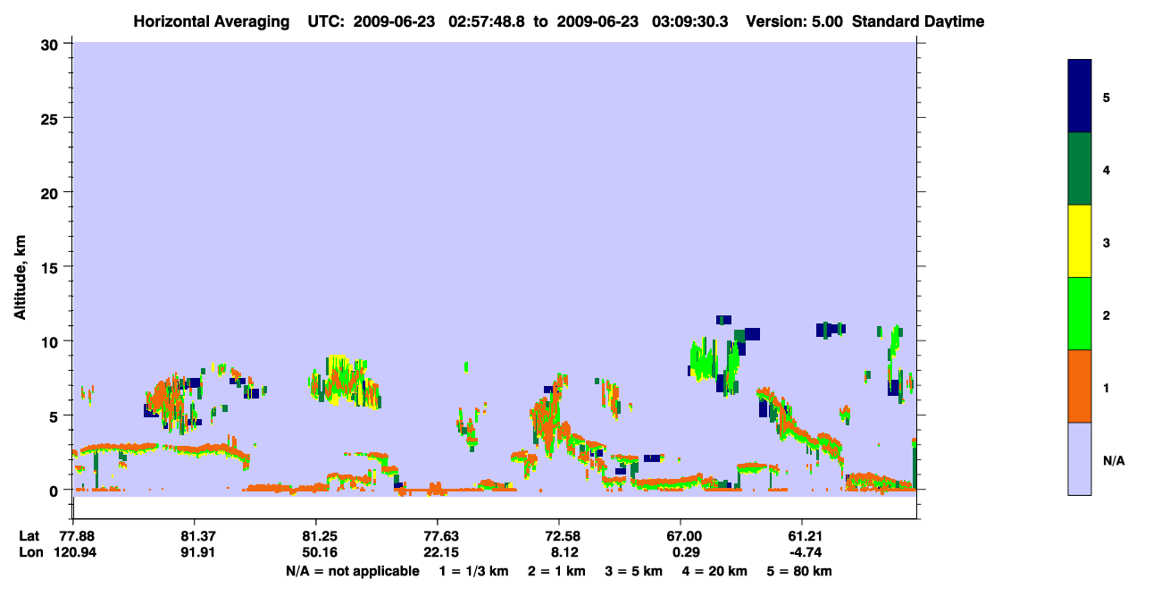The height and width of the screenshot is (596, 1161).
Task: Click the lavender N/A colorbar segment
Action: point(1080,458)
